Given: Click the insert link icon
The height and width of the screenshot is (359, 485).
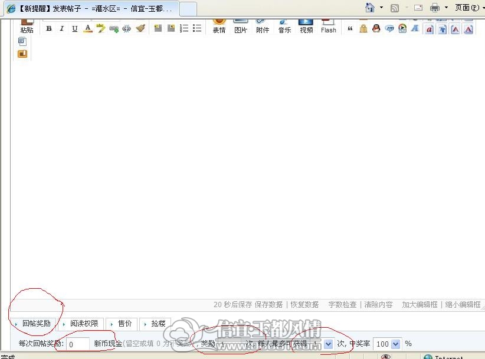Looking at the screenshot, I should click(x=114, y=29).
